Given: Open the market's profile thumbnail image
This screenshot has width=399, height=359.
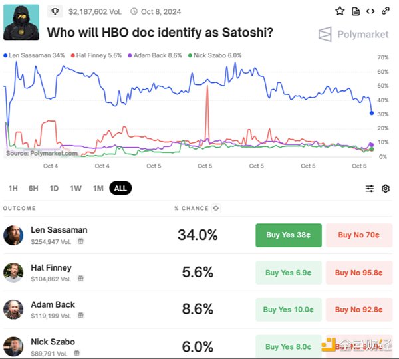Looking at the screenshot, I should pyautogui.click(x=21, y=22).
